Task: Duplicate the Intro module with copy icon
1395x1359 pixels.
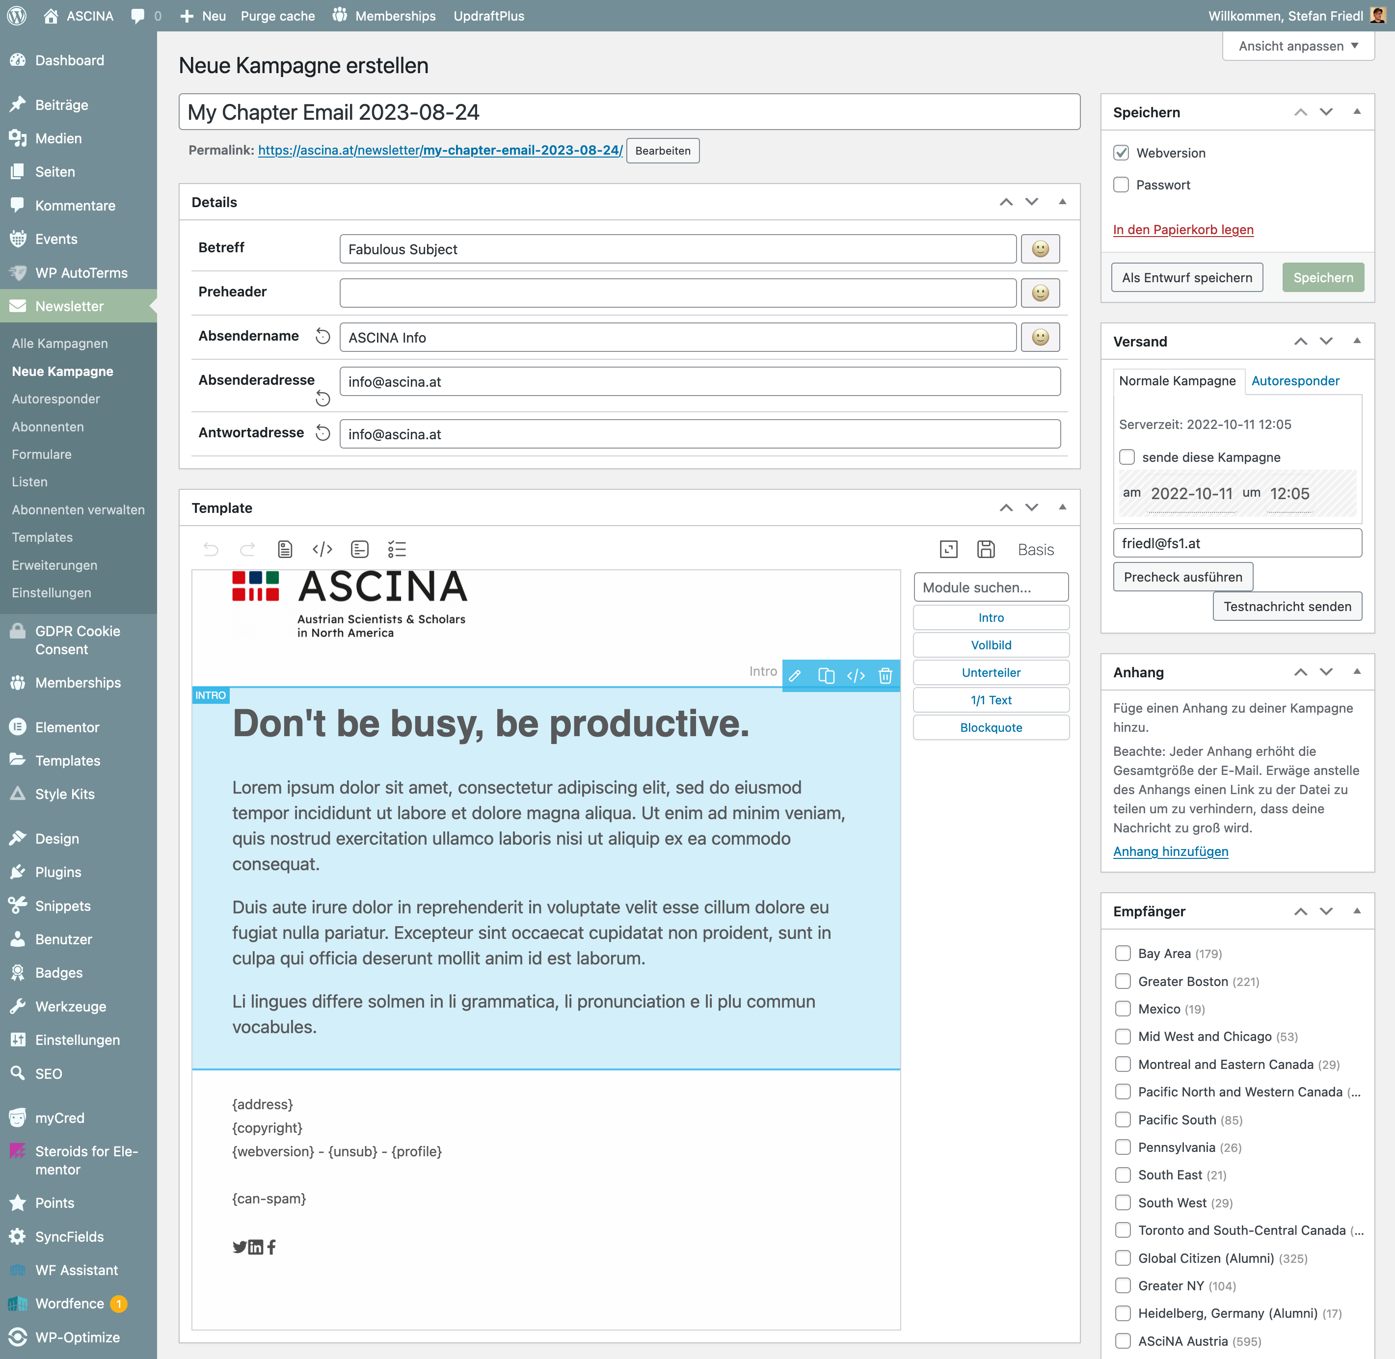Action: coord(826,675)
